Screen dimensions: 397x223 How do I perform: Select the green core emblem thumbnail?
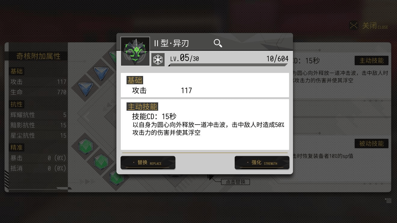135,51
